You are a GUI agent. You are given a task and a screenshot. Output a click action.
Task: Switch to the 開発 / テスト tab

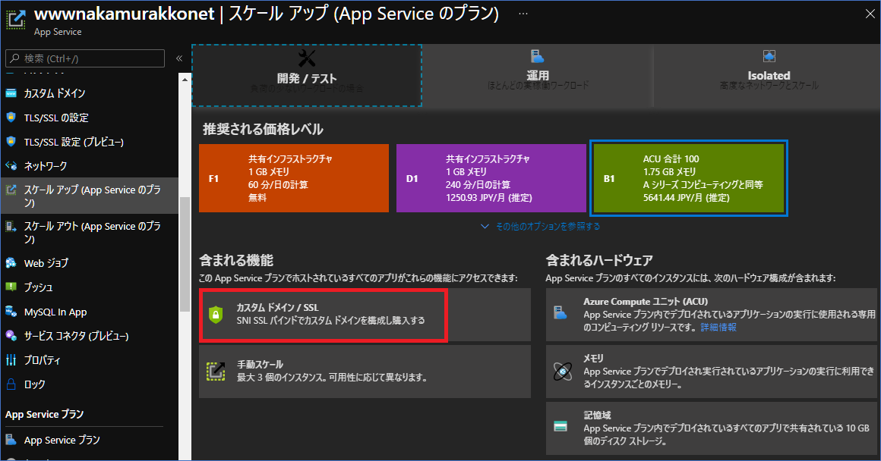click(x=307, y=76)
